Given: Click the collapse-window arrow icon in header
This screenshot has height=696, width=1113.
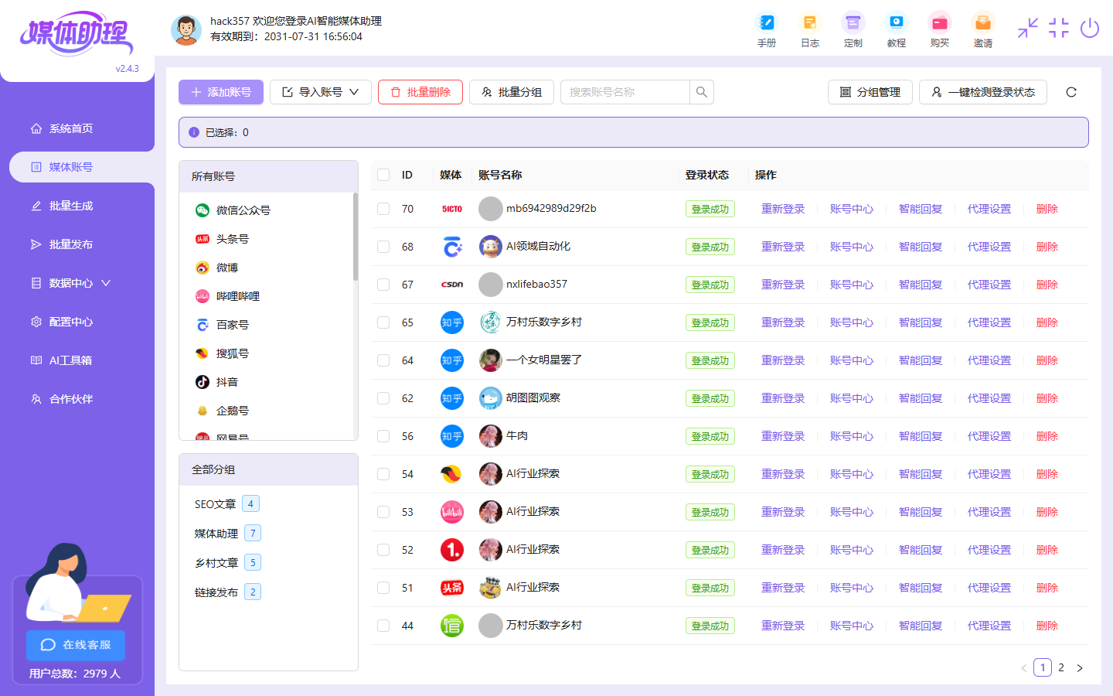Looking at the screenshot, I should (1028, 28).
